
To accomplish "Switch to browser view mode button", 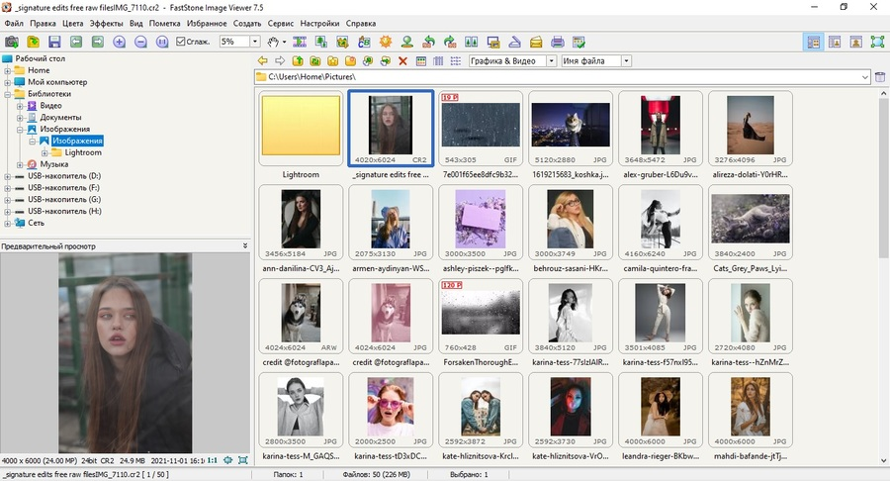I will click(814, 42).
